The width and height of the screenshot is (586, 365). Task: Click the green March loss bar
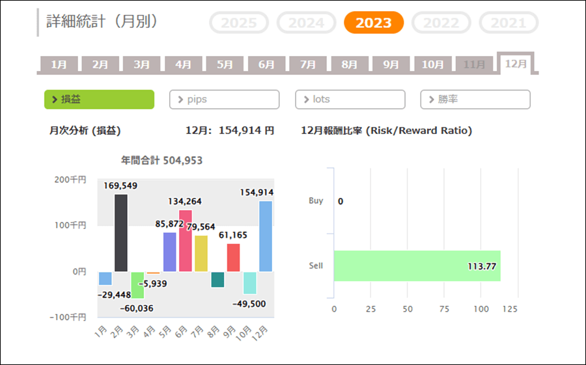pyautogui.click(x=137, y=285)
